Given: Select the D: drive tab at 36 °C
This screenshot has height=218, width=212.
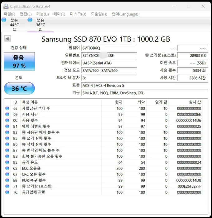Looking at the screenshot, I should pos(41,25).
